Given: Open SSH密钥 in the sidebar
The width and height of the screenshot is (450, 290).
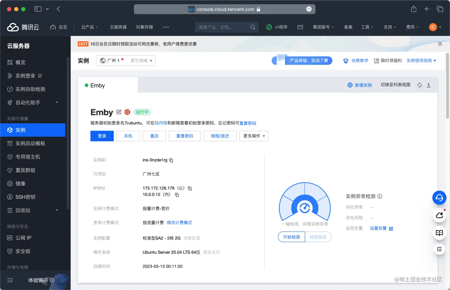Looking at the screenshot, I should [x=33, y=197].
